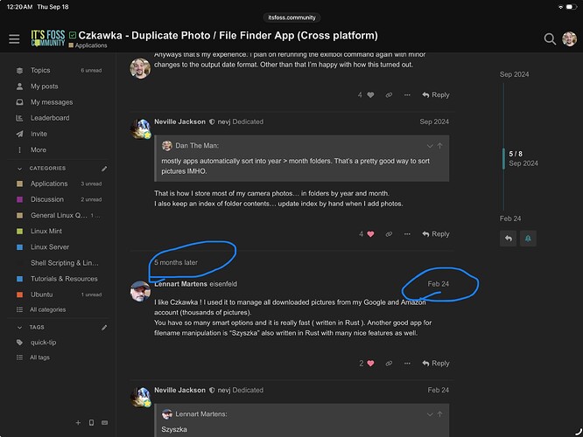Copy link to Neville Jackson's Sep 2024 post
583x437 pixels.
pos(389,234)
